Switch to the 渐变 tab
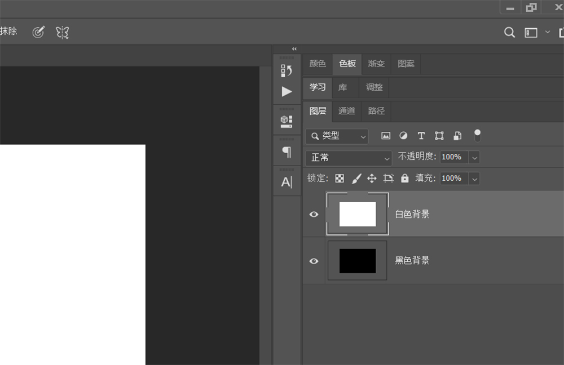Image resolution: width=564 pixels, height=365 pixels. 376,64
